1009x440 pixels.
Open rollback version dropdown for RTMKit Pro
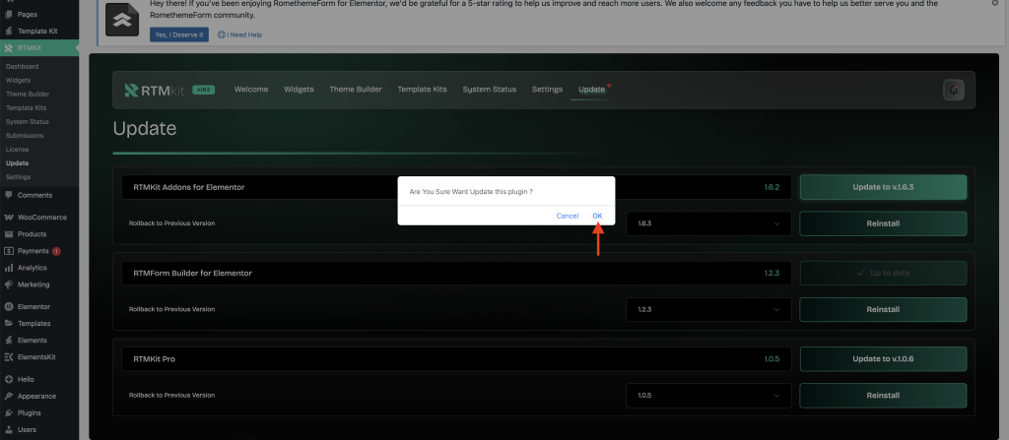tap(708, 396)
